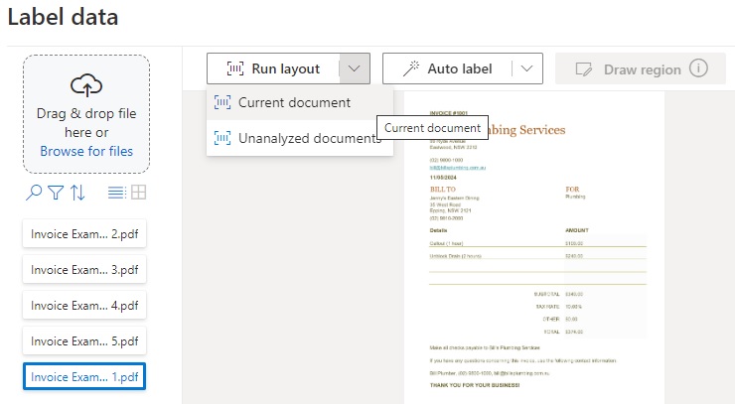The image size is (735, 404).
Task: Click the Browse for files link
Action: 86,151
